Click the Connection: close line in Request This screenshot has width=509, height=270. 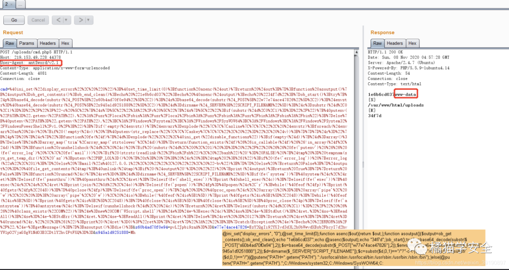tap(21, 79)
